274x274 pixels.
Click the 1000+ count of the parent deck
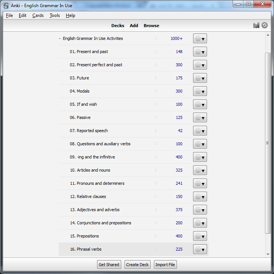(x=177, y=38)
